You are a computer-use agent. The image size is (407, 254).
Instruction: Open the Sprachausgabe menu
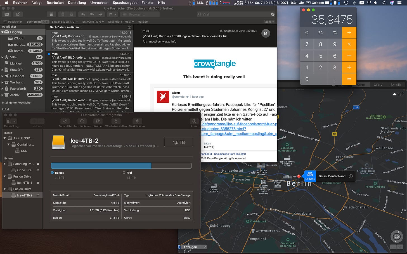click(125, 3)
